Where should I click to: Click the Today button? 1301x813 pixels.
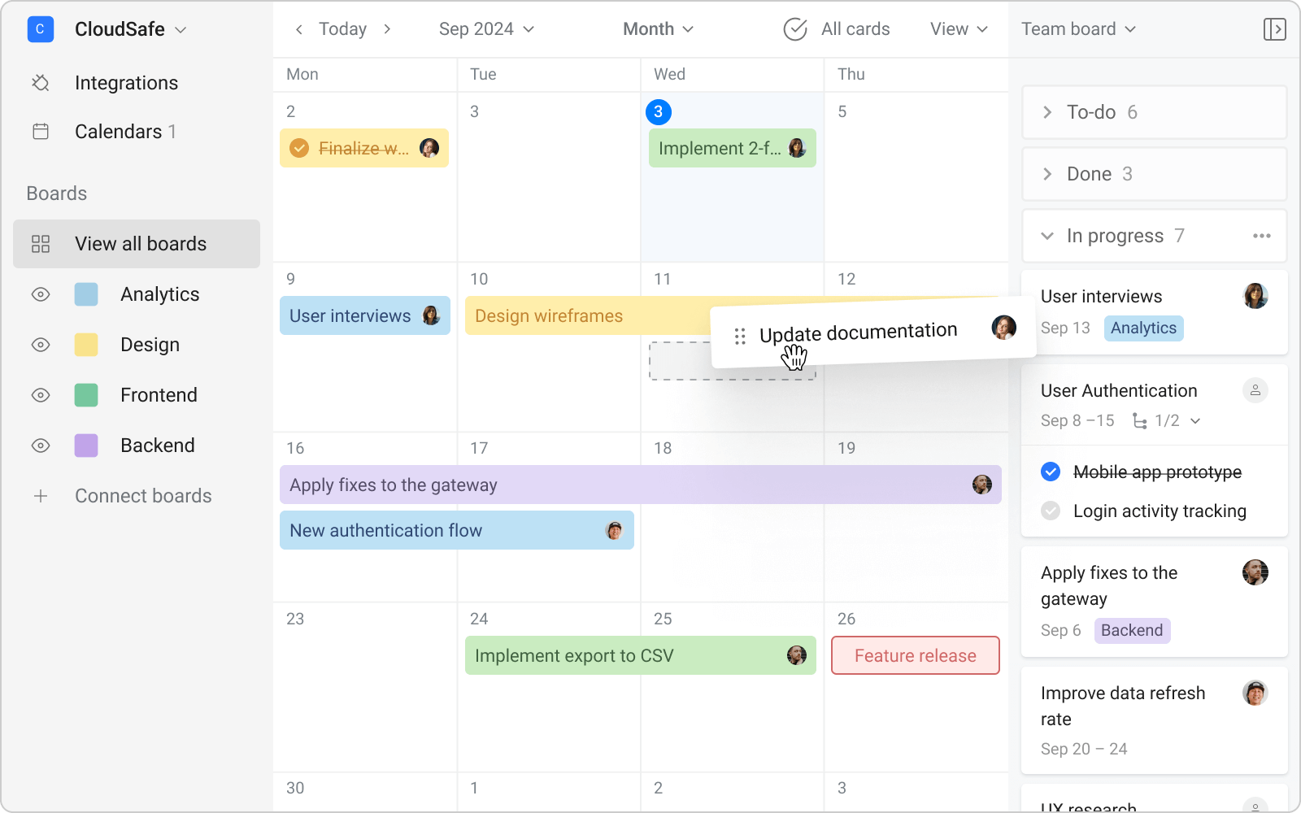tap(342, 28)
